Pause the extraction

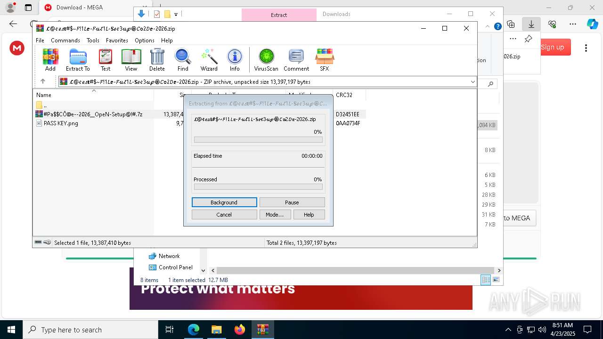pos(292,202)
